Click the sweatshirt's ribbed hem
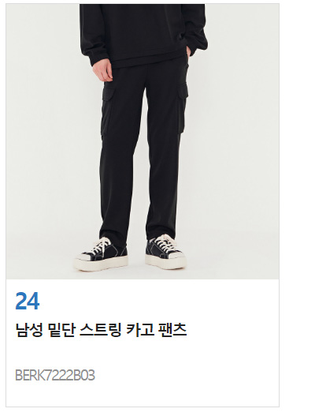This screenshot has width=315, height=416. pos(148,59)
